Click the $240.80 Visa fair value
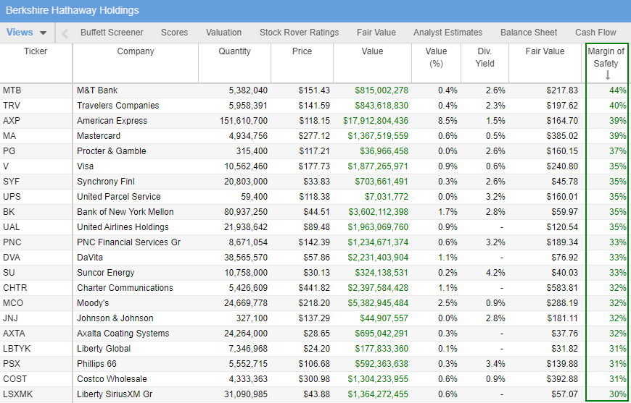The height and width of the screenshot is (403, 631). (x=562, y=166)
